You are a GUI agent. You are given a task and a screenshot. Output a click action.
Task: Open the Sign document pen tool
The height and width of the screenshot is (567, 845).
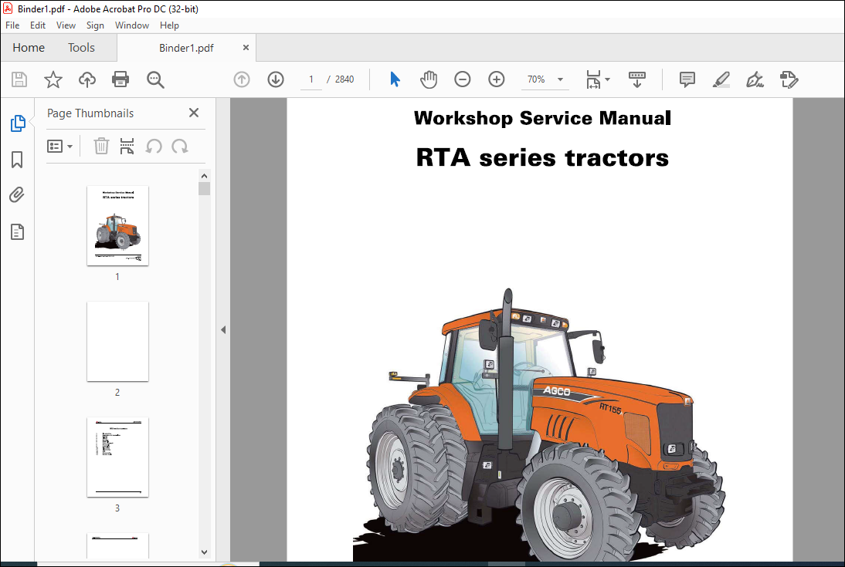755,79
